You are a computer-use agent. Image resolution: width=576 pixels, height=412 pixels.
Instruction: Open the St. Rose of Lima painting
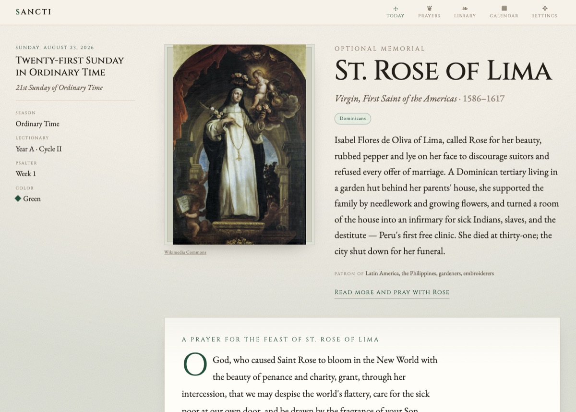[x=239, y=145]
